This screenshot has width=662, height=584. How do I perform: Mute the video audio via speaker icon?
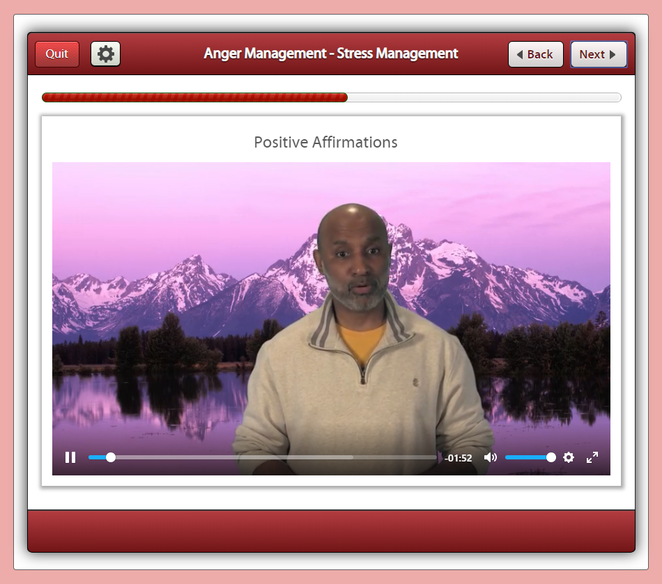491,457
